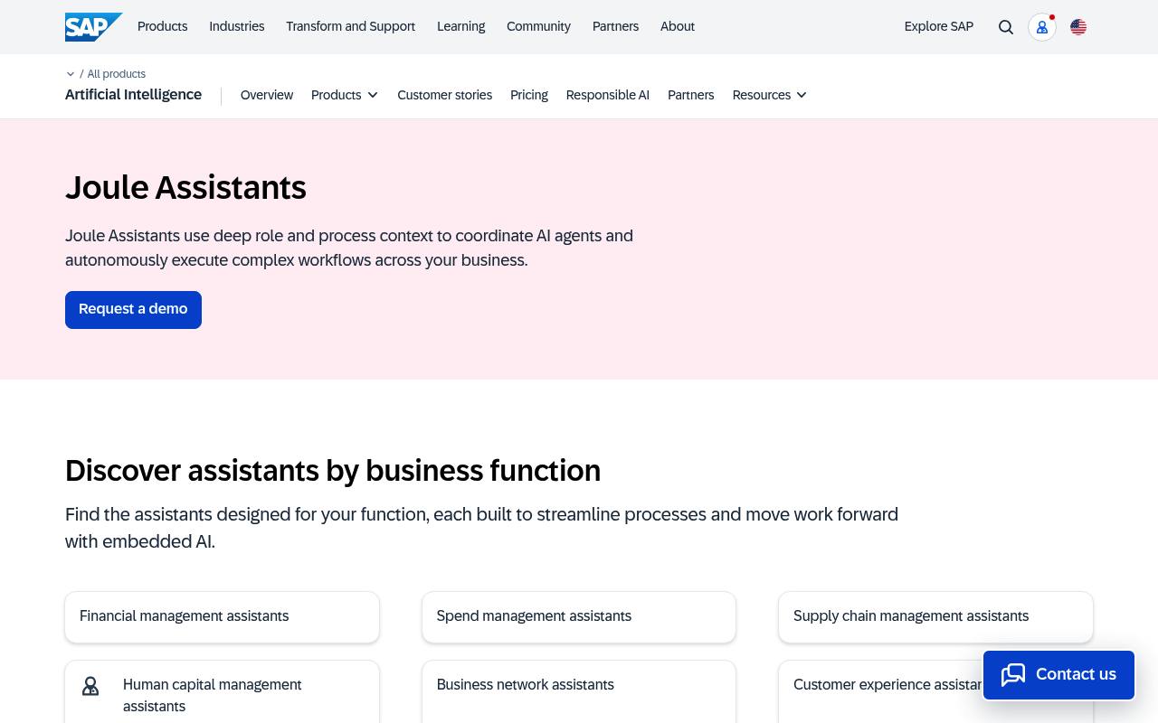The width and height of the screenshot is (1158, 723).
Task: Click the Request a demo button
Action: 133,309
